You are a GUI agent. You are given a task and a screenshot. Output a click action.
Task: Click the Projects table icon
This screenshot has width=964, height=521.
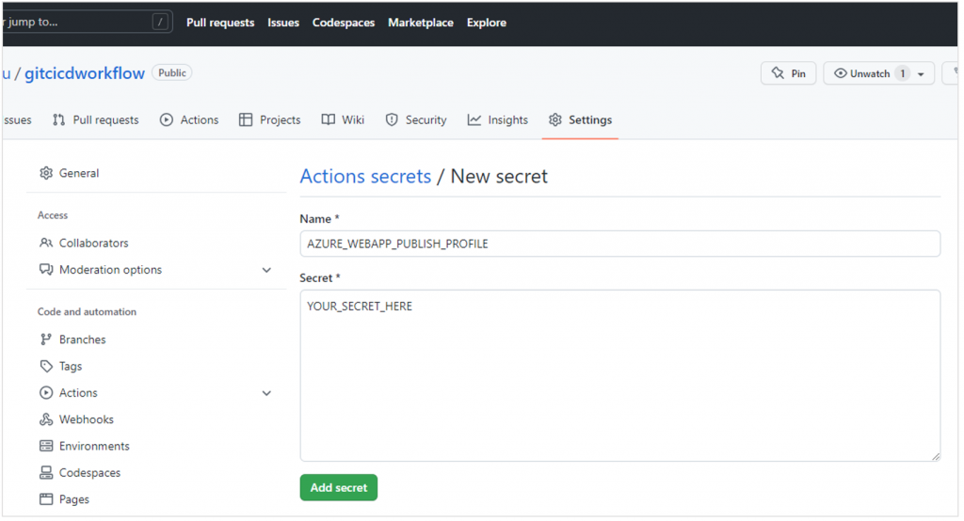coord(246,119)
